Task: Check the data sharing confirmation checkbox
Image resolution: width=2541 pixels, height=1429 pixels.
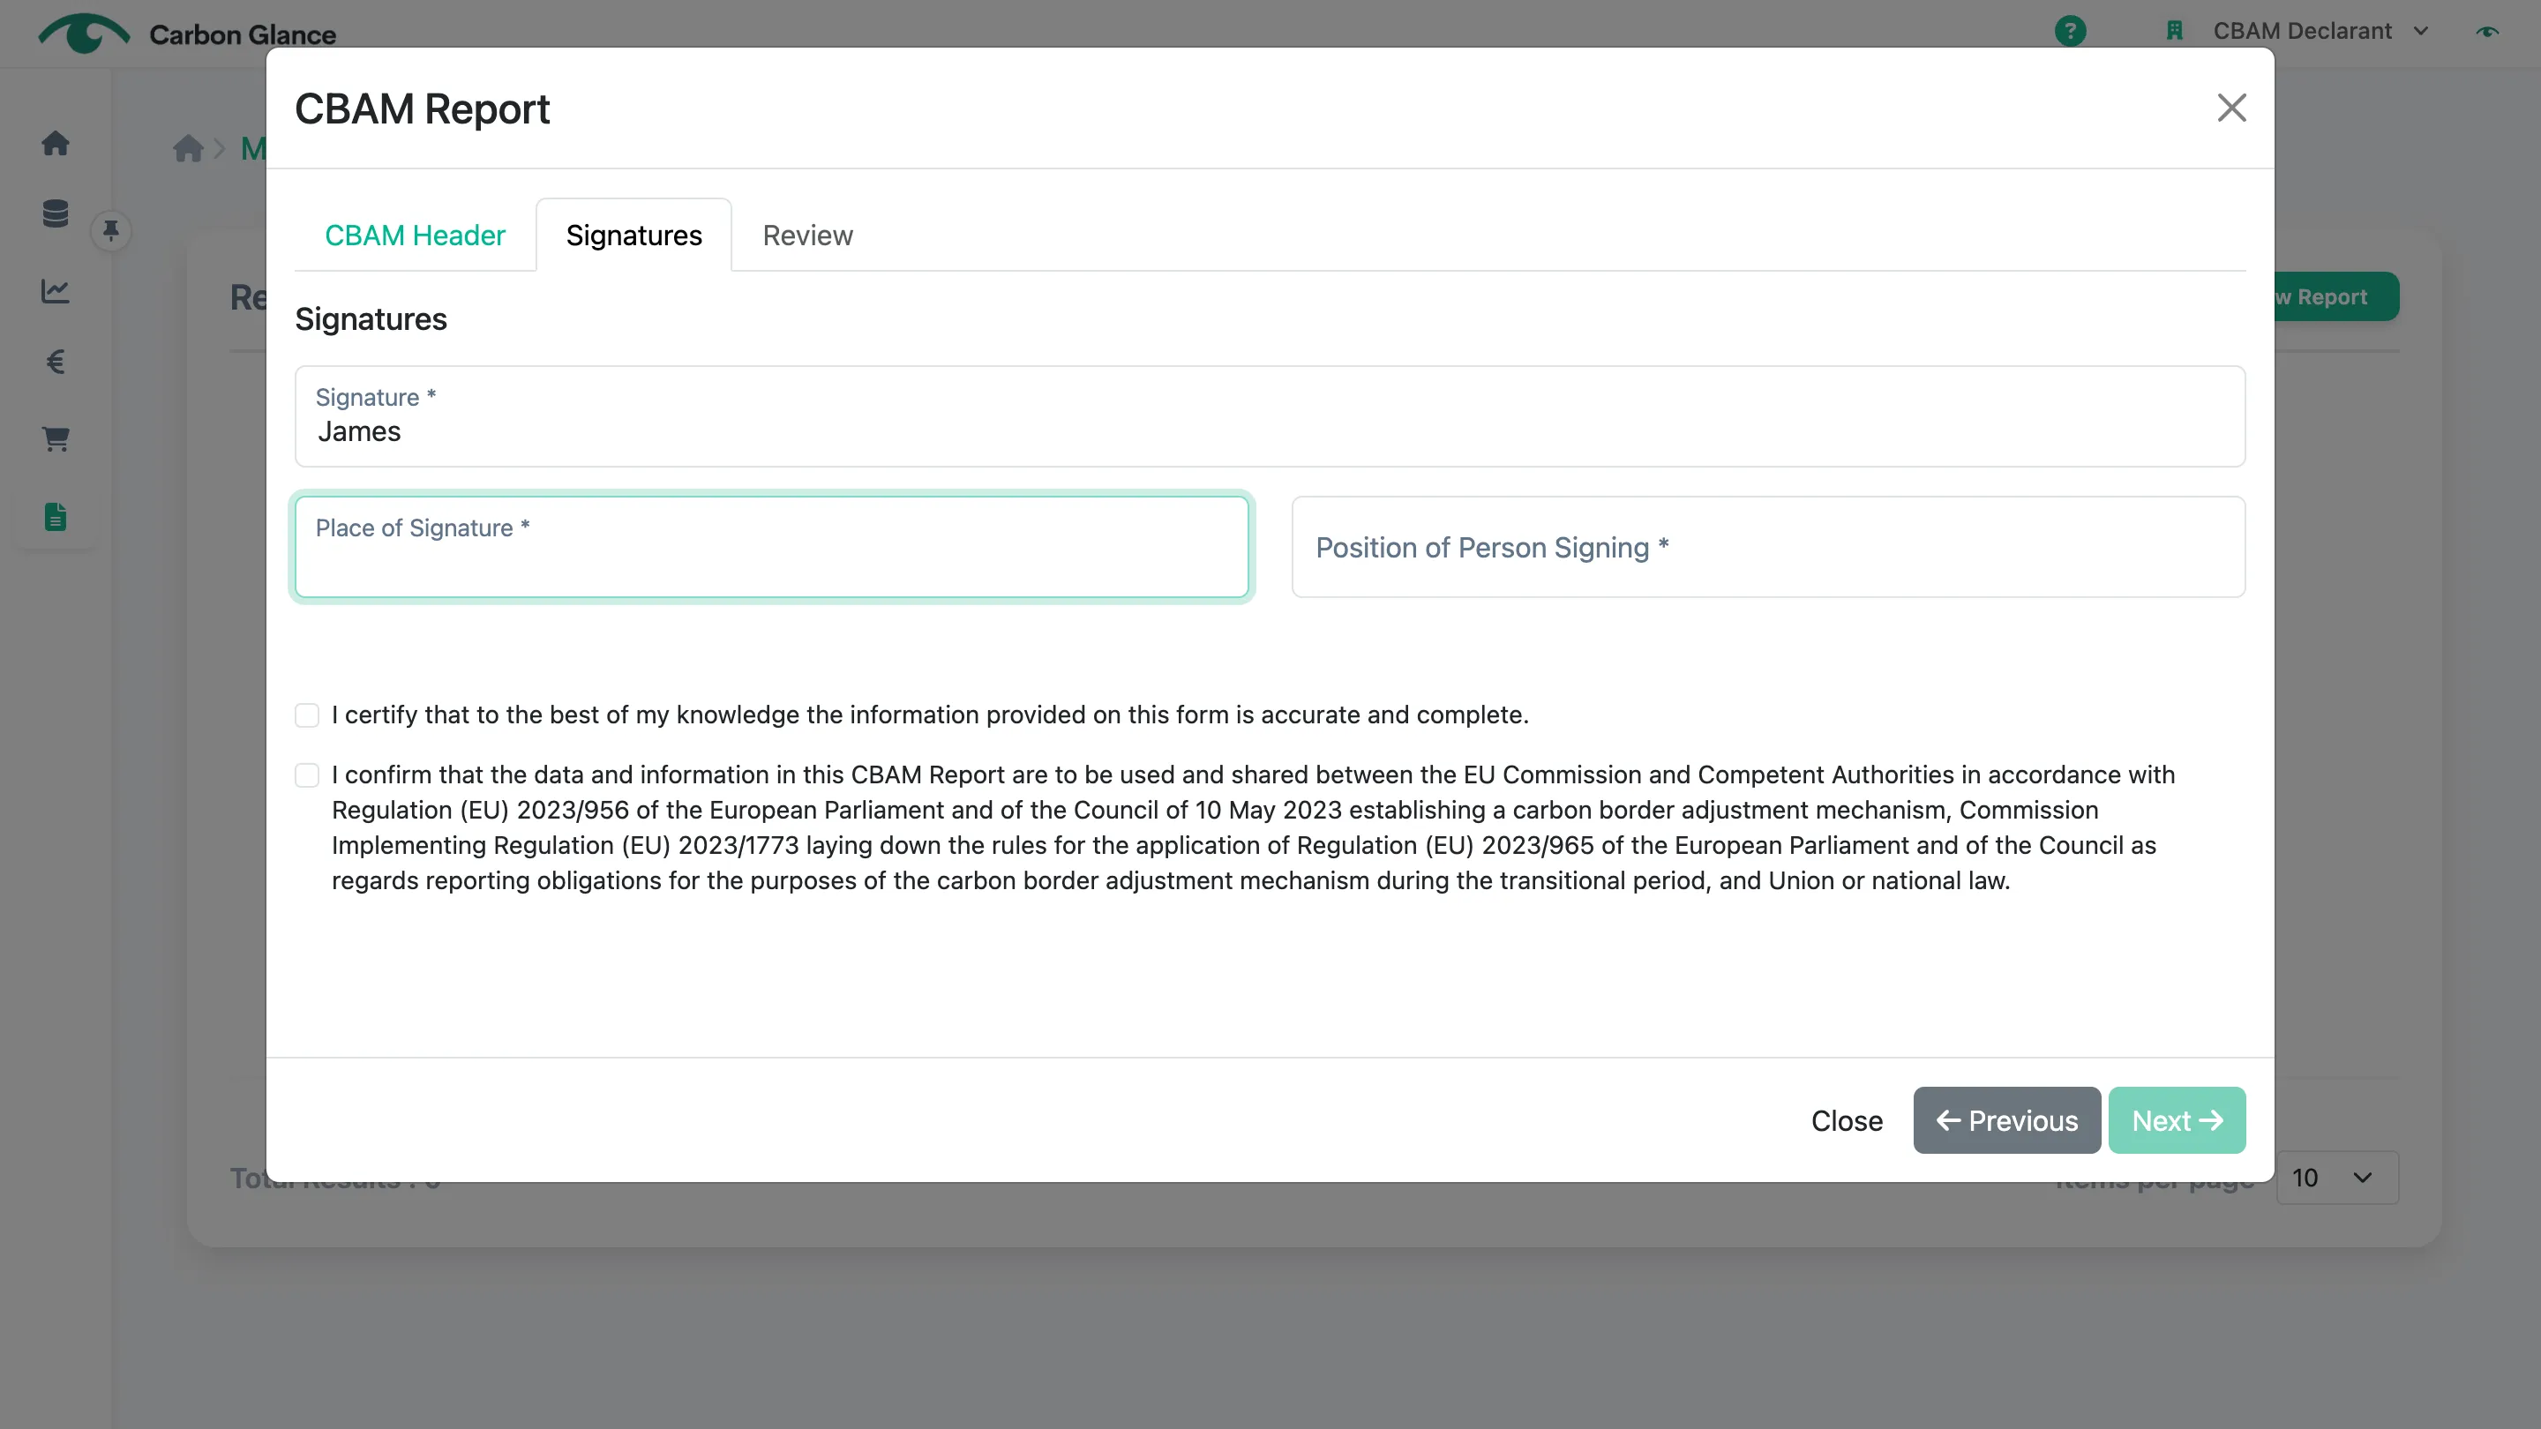Action: (307, 775)
